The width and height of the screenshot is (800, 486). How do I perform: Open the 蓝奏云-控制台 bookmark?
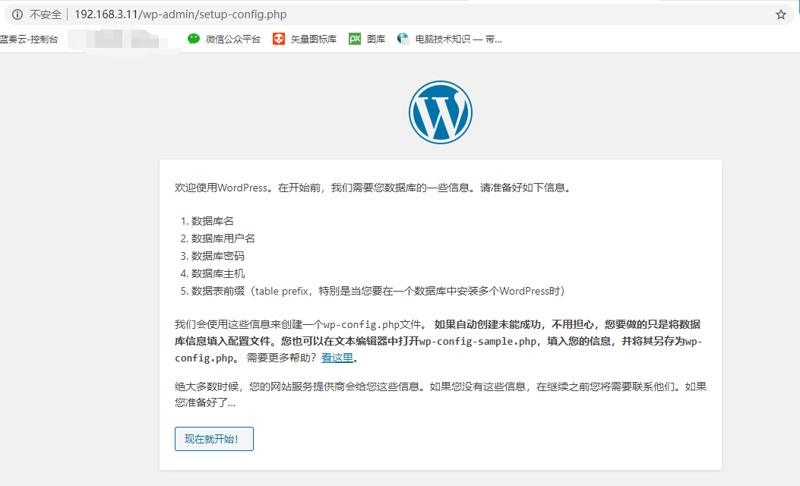coord(29,39)
